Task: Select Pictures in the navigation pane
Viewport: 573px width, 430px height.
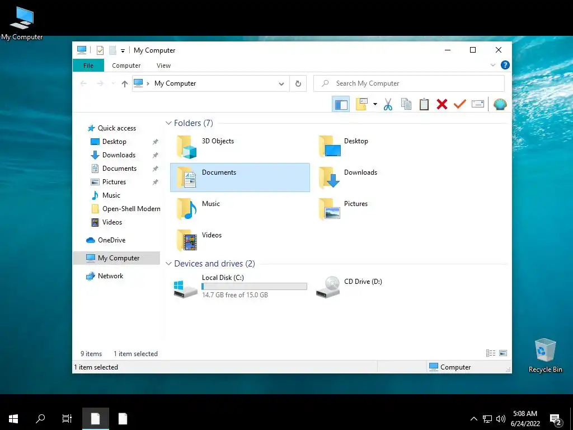Action: click(x=114, y=182)
